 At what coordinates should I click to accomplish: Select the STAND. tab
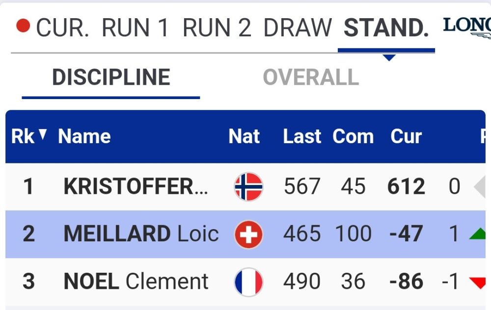(x=386, y=28)
